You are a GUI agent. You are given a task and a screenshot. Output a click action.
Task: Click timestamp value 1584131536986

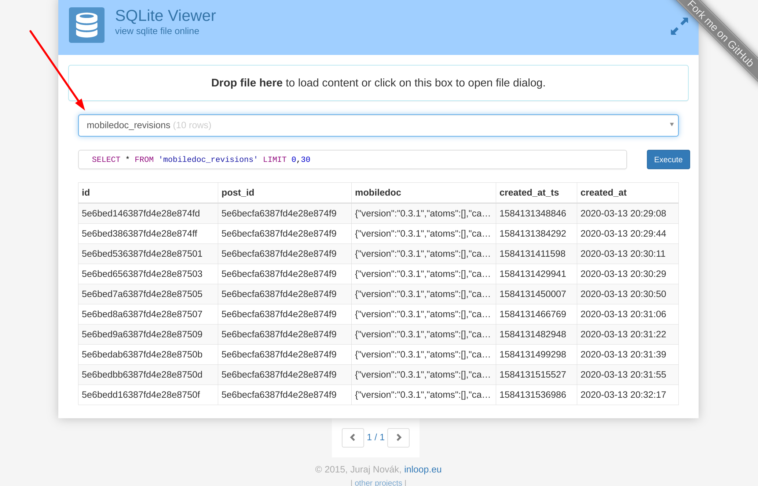536,395
